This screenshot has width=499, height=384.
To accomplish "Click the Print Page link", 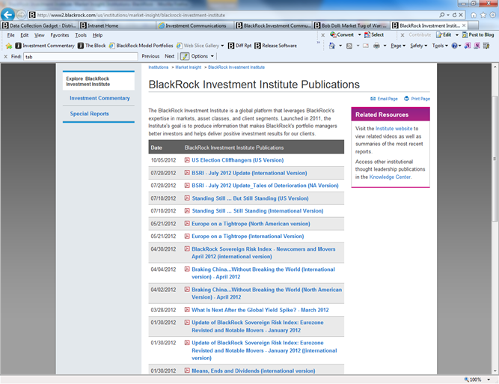I will 417,99.
